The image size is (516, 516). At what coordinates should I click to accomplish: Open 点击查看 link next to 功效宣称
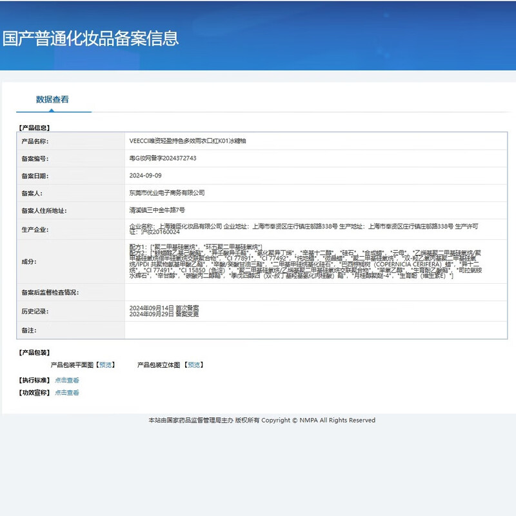click(67, 393)
